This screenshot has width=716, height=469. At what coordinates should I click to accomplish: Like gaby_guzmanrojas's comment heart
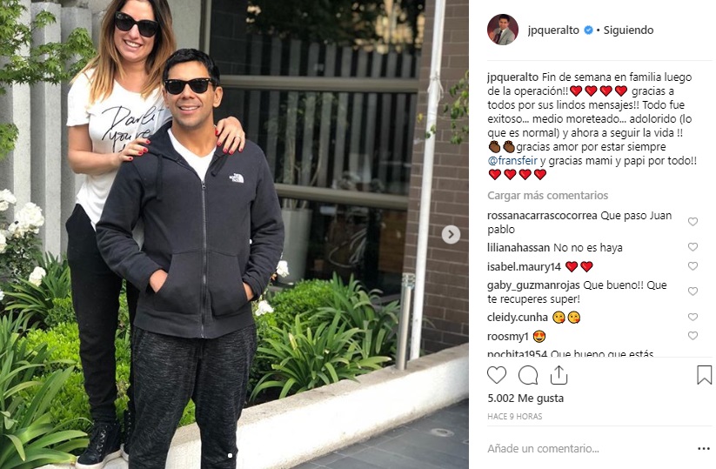click(x=693, y=291)
